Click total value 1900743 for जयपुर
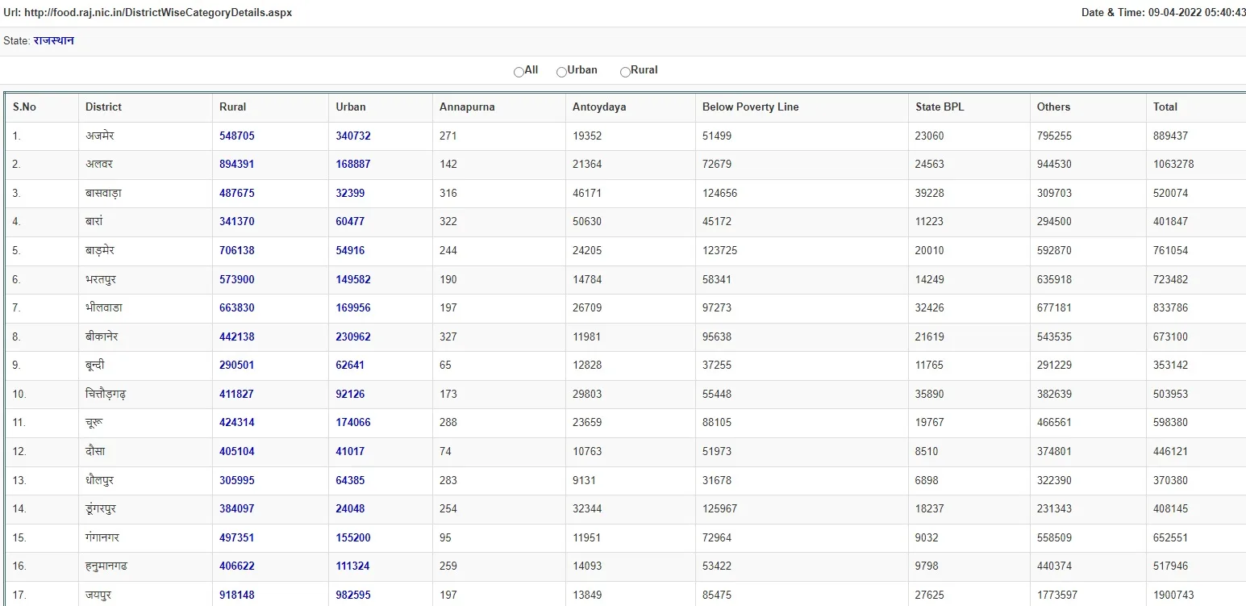 pos(1173,596)
